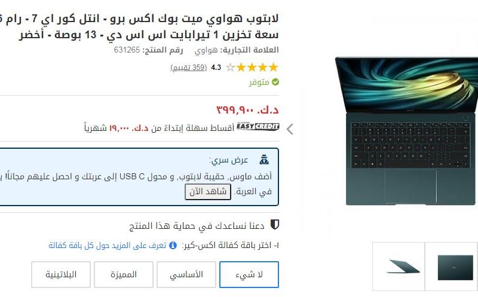Screen dimensions: 478x297
Task: Click the product protection shield icon
Action: [275, 225]
